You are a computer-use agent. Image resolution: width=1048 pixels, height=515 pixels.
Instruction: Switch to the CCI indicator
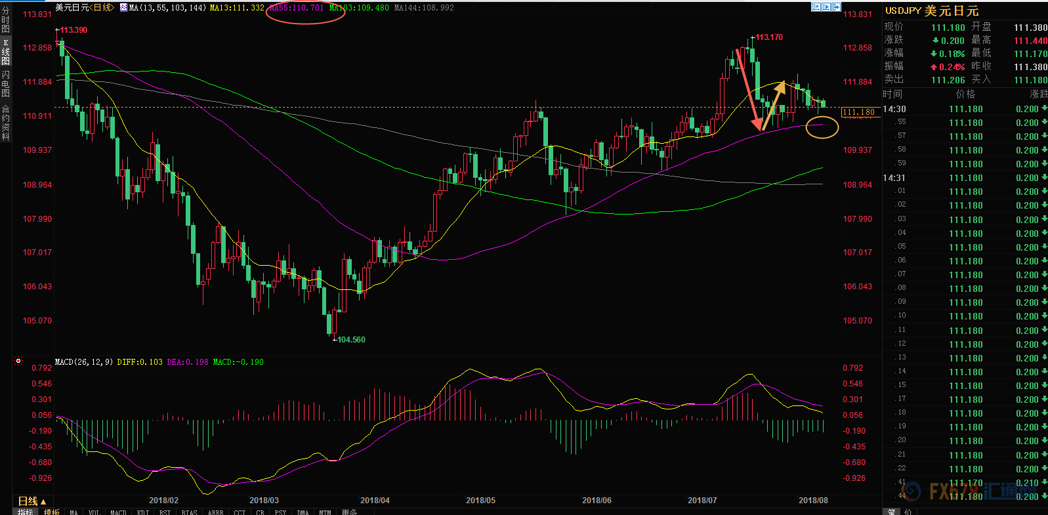[x=240, y=512]
